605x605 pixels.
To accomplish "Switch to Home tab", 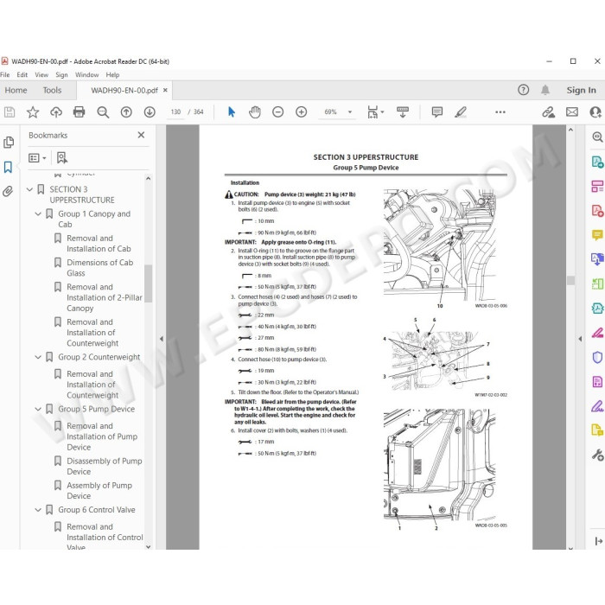I will click(x=16, y=90).
